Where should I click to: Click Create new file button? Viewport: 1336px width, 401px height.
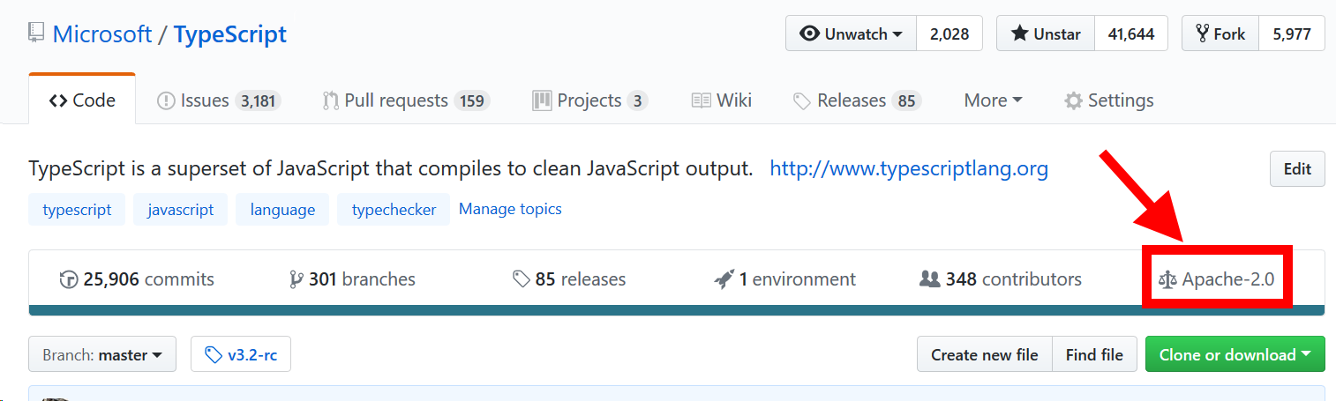(984, 355)
